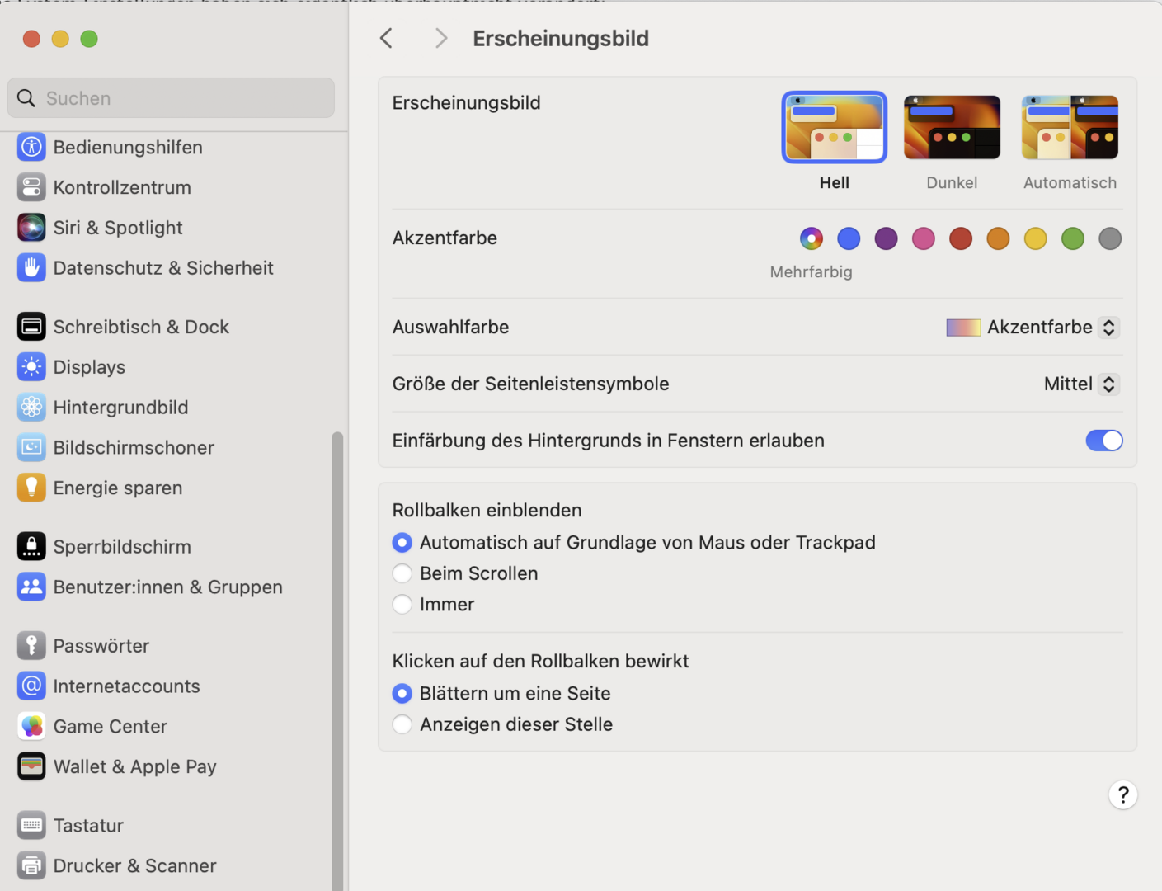This screenshot has width=1162, height=891.
Task: Pick the multicolor Mehrfarbig accent swatch
Action: (812, 238)
